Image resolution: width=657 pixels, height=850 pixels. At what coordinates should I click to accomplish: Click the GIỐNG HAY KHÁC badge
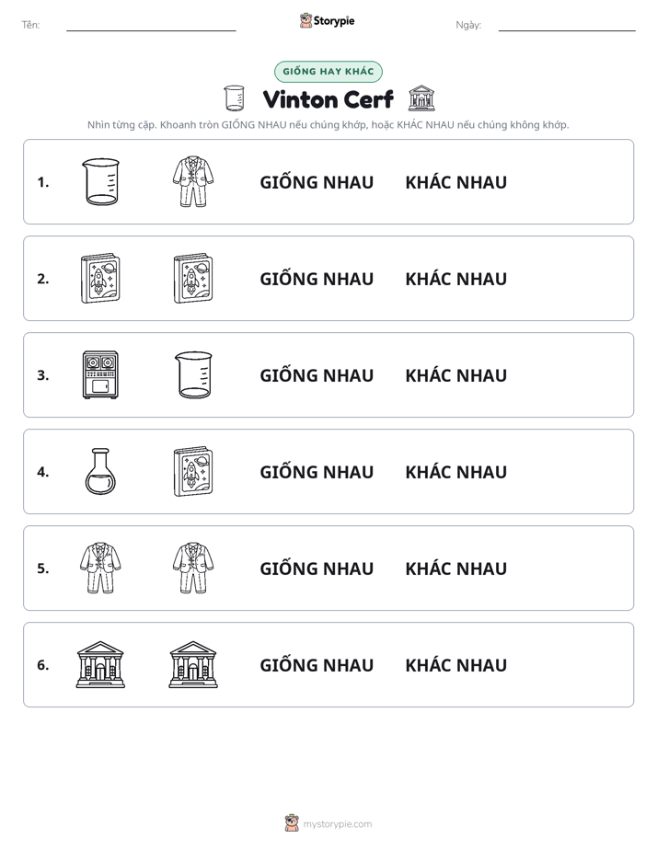[328, 72]
